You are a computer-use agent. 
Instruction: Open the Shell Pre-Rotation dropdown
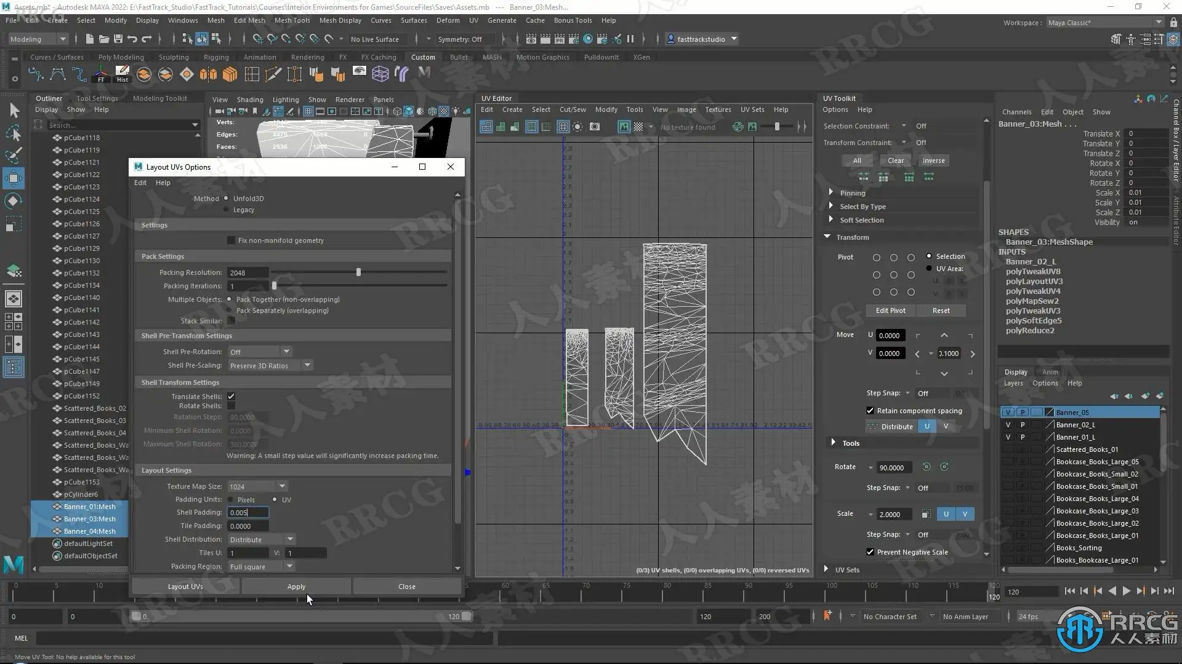[259, 352]
